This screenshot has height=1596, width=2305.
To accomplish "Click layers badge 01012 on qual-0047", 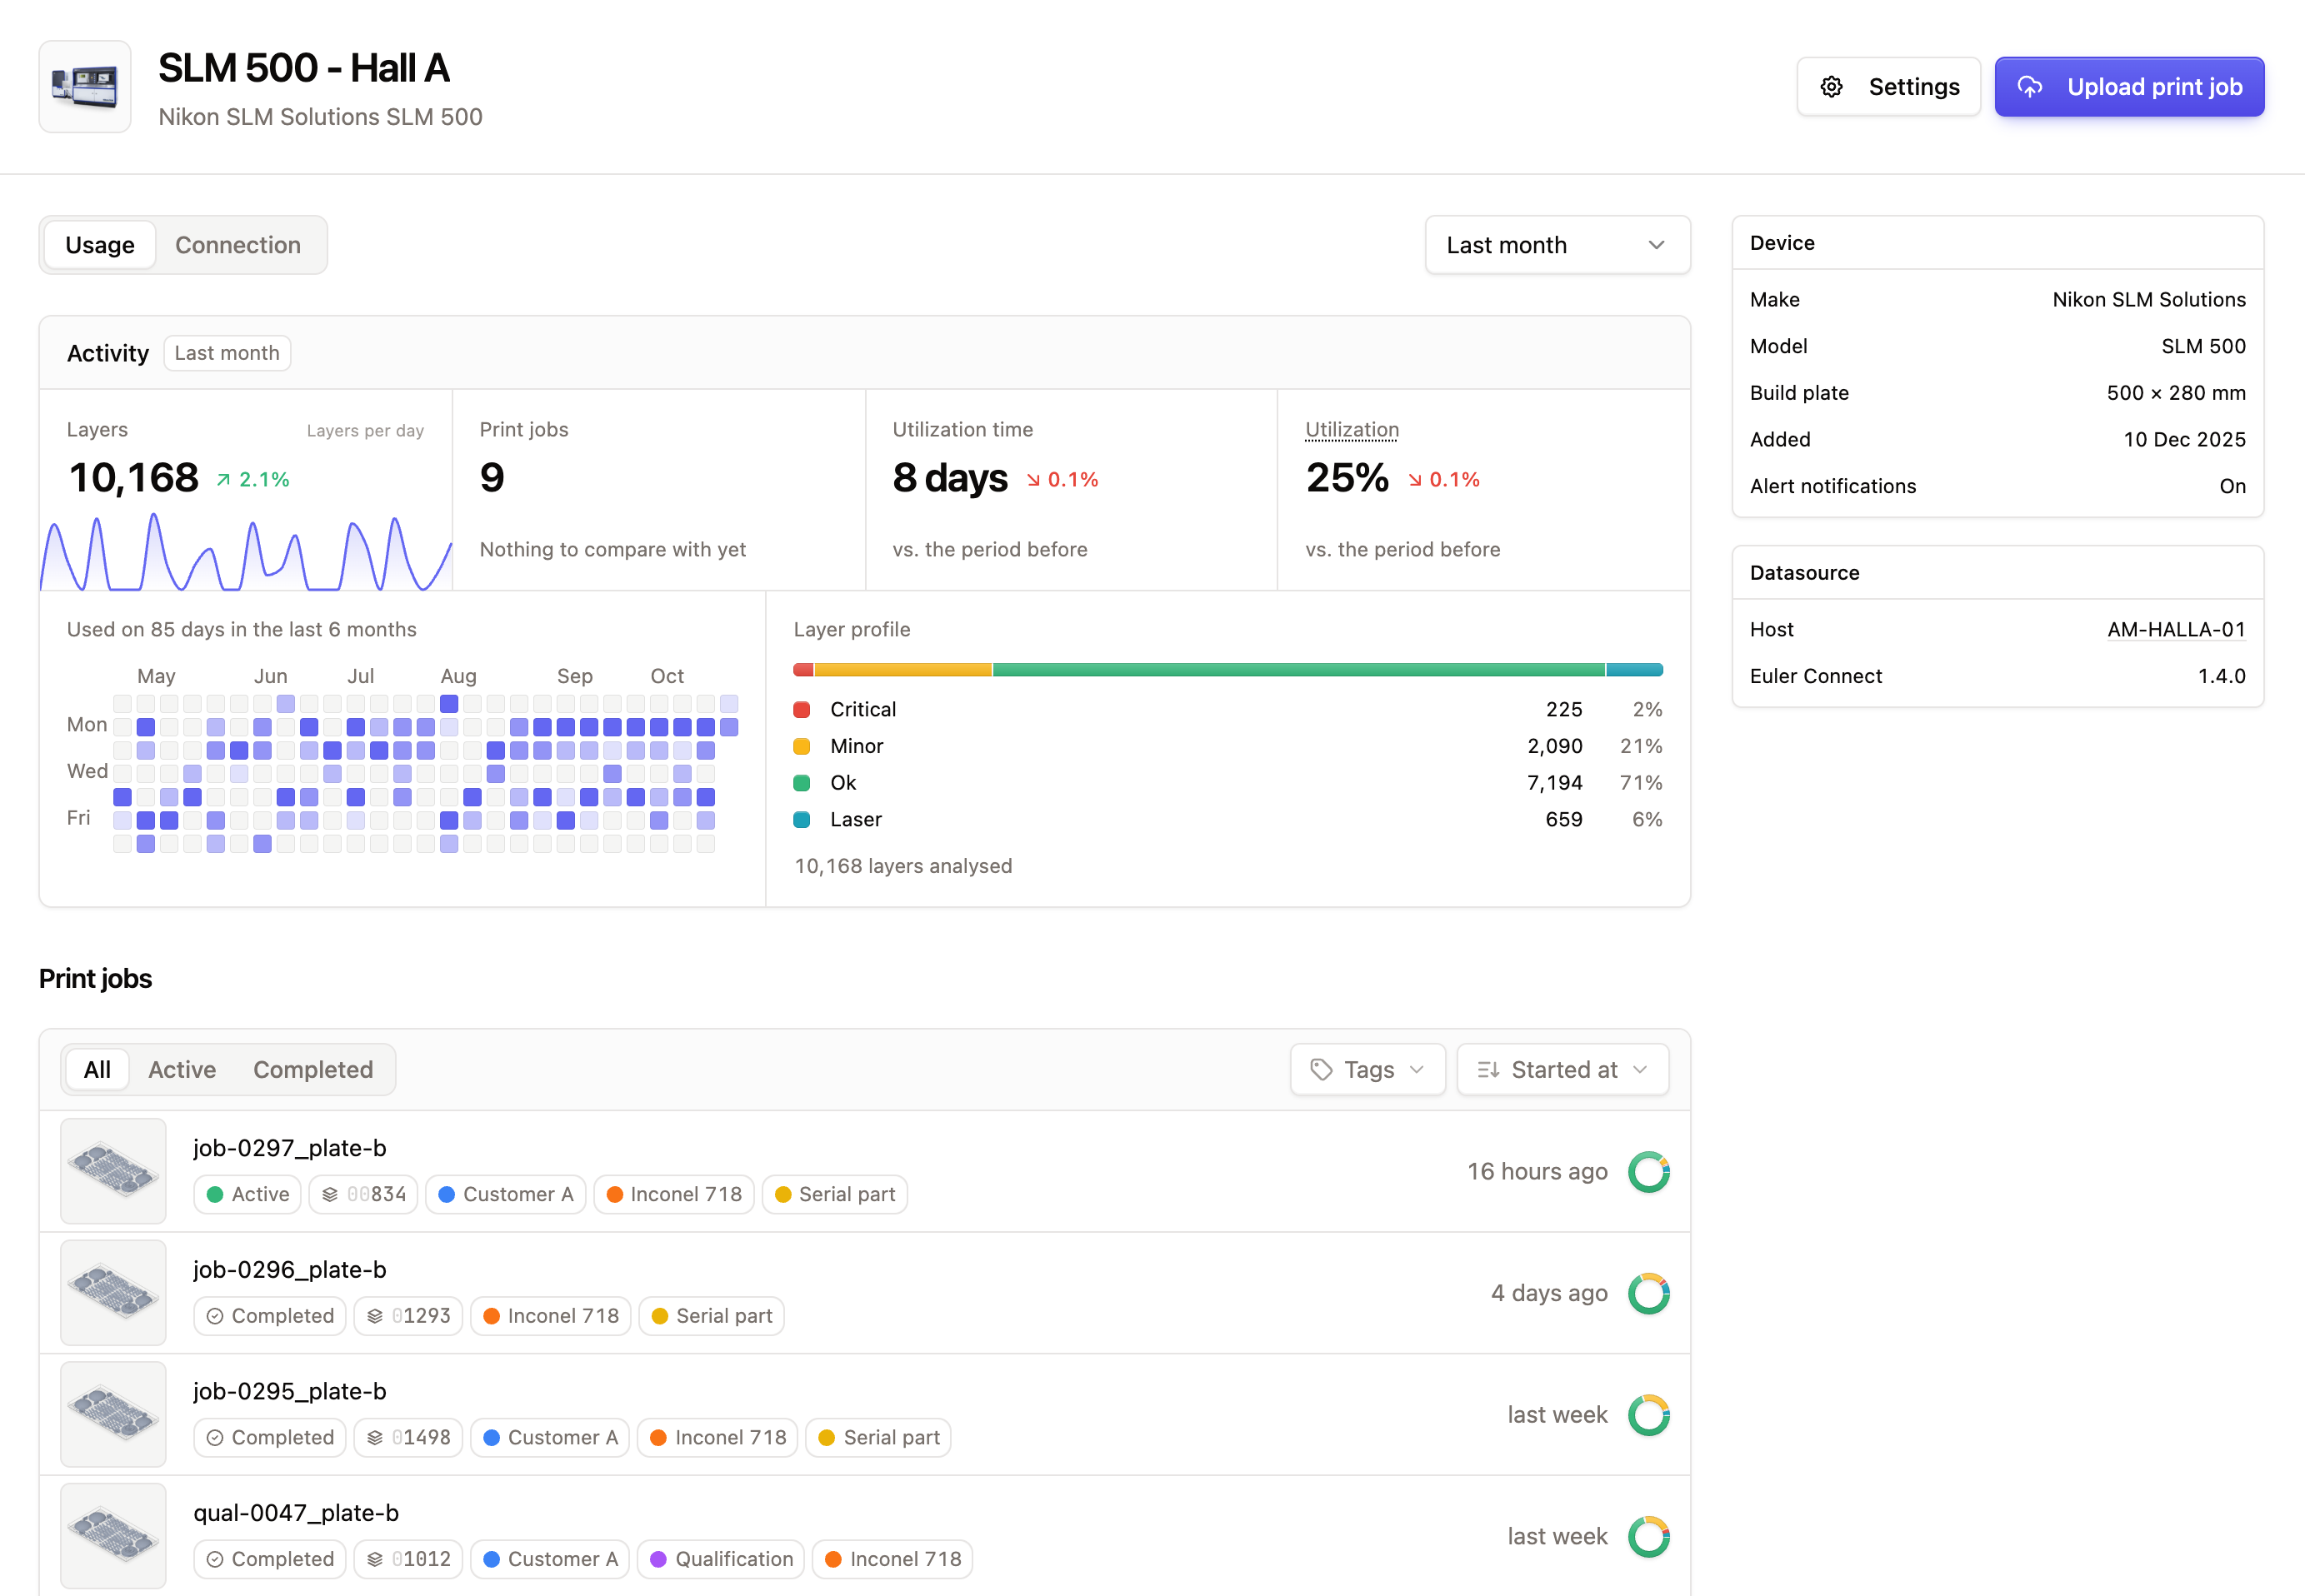I will 408,1559.
